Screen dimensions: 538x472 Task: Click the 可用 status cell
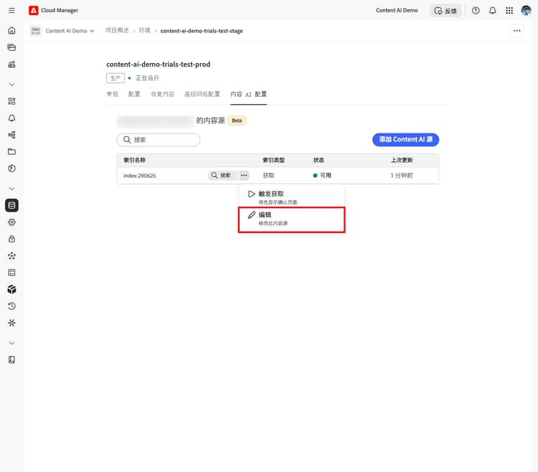click(x=322, y=176)
